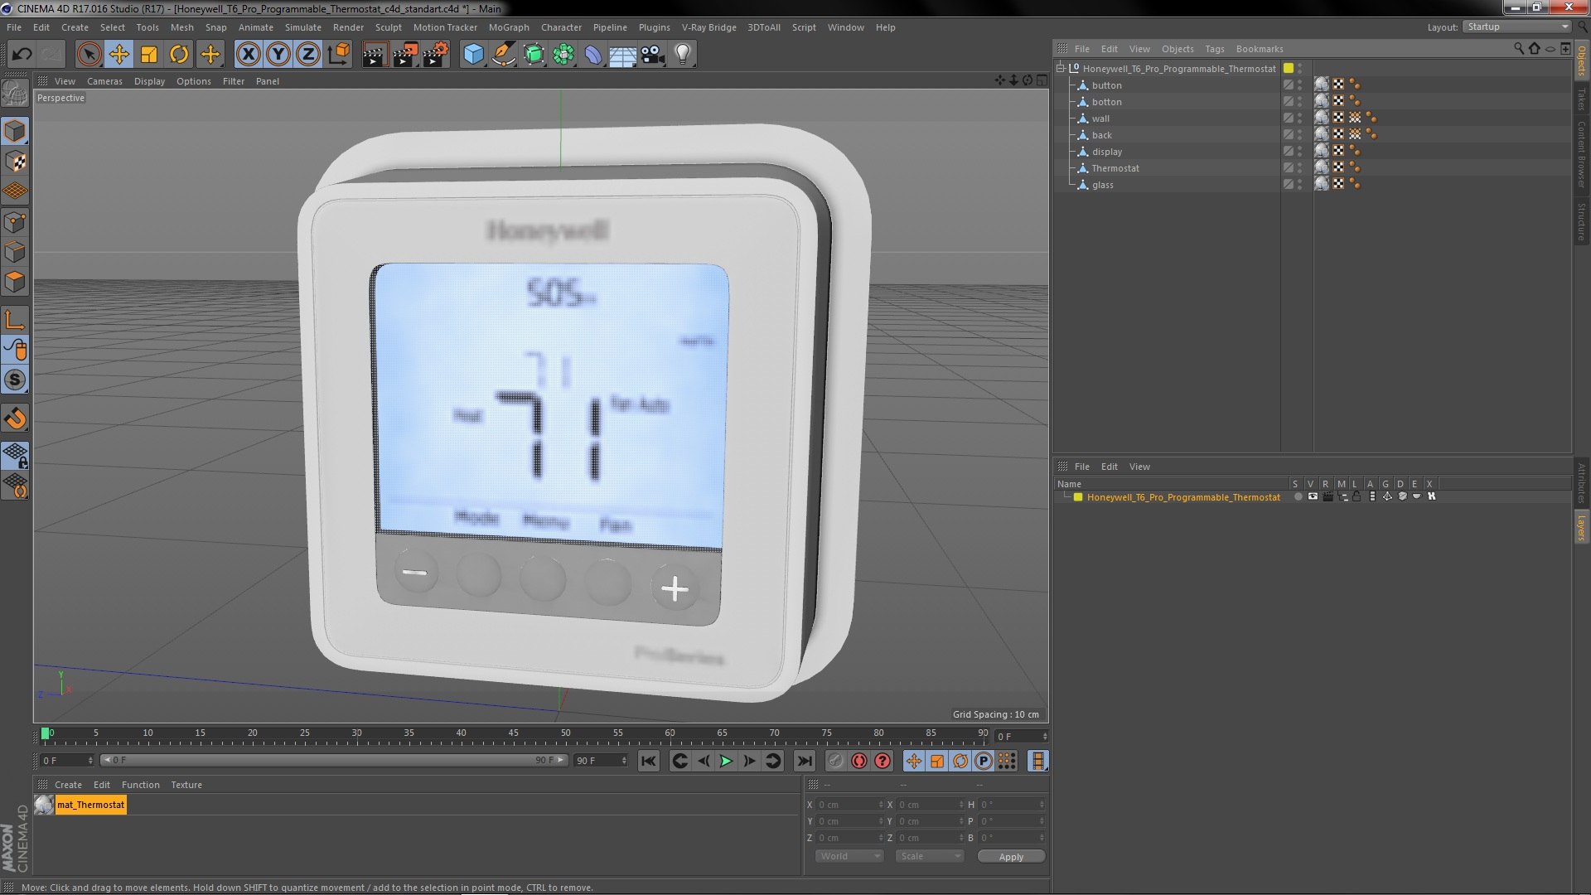The height and width of the screenshot is (895, 1591).
Task: Open Edit Render Settings gear icon
Action: (x=436, y=55)
